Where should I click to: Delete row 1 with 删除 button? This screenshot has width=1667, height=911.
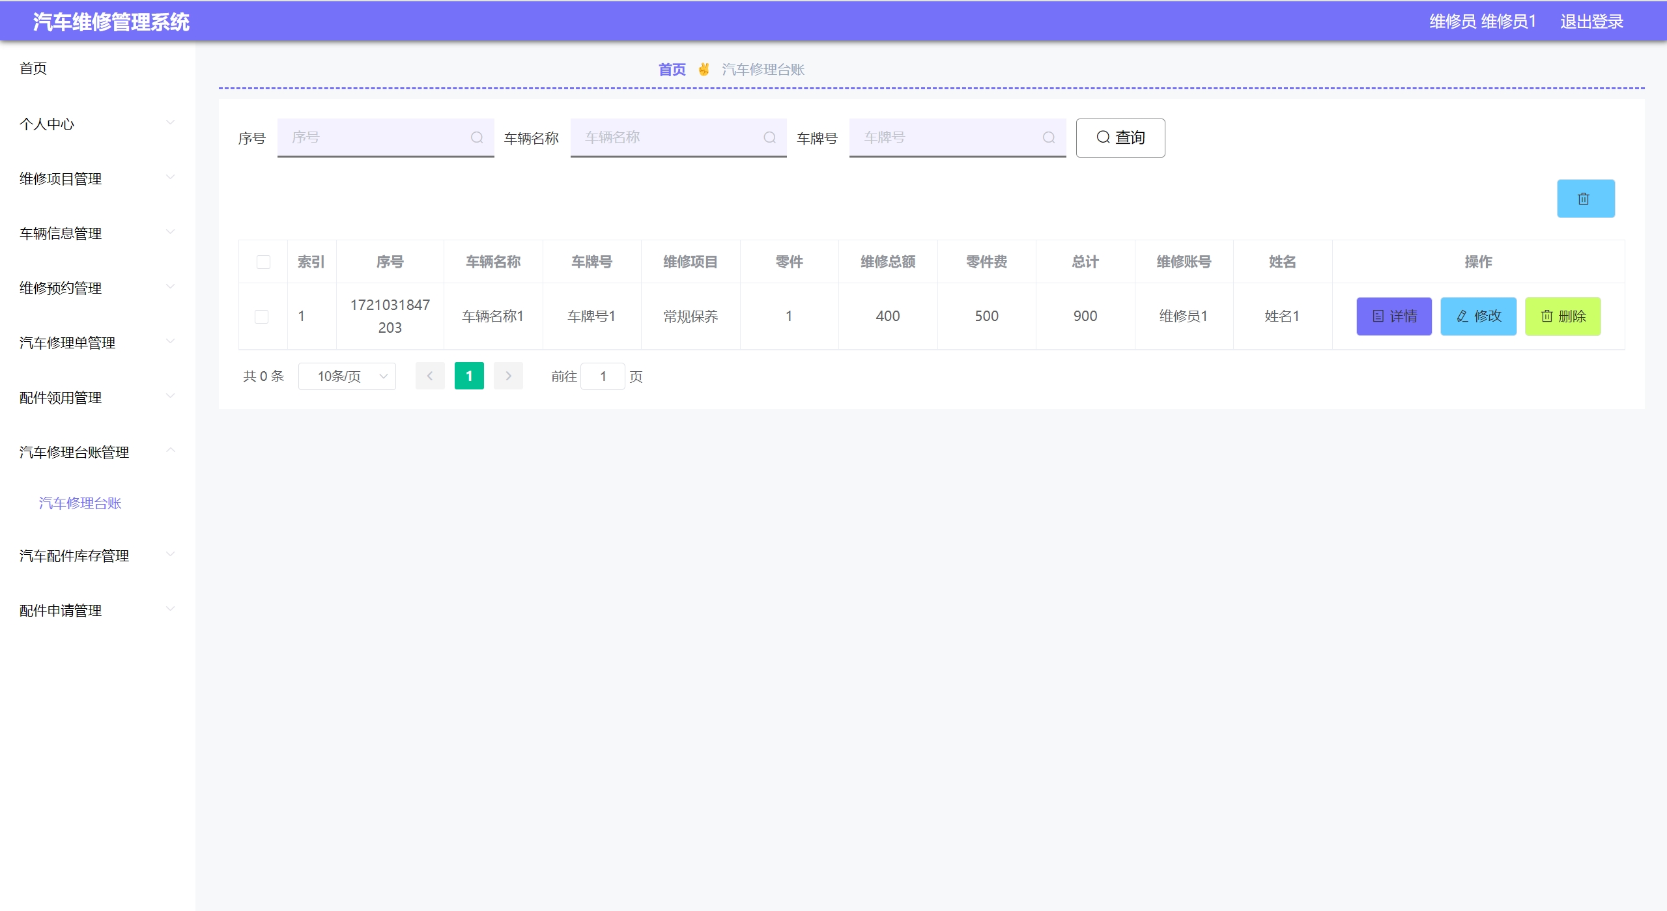point(1562,316)
